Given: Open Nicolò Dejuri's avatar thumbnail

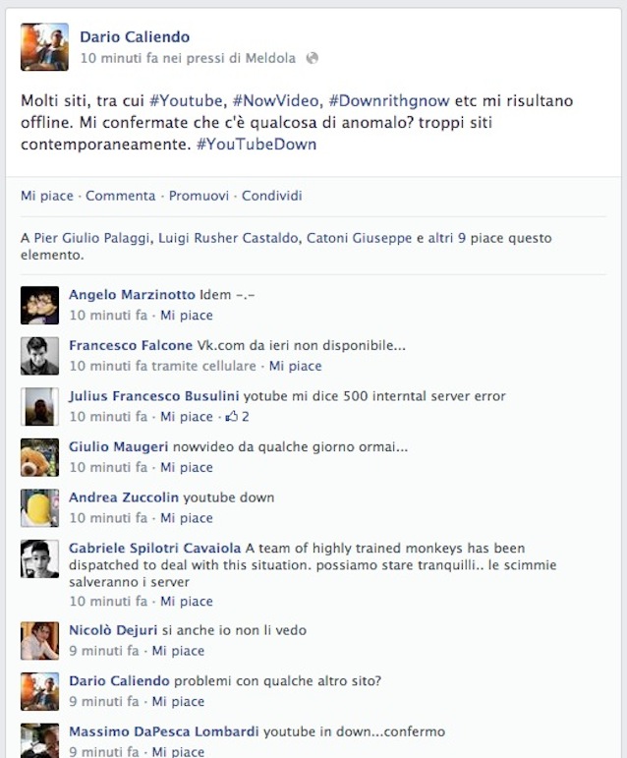Looking at the screenshot, I should [x=39, y=641].
